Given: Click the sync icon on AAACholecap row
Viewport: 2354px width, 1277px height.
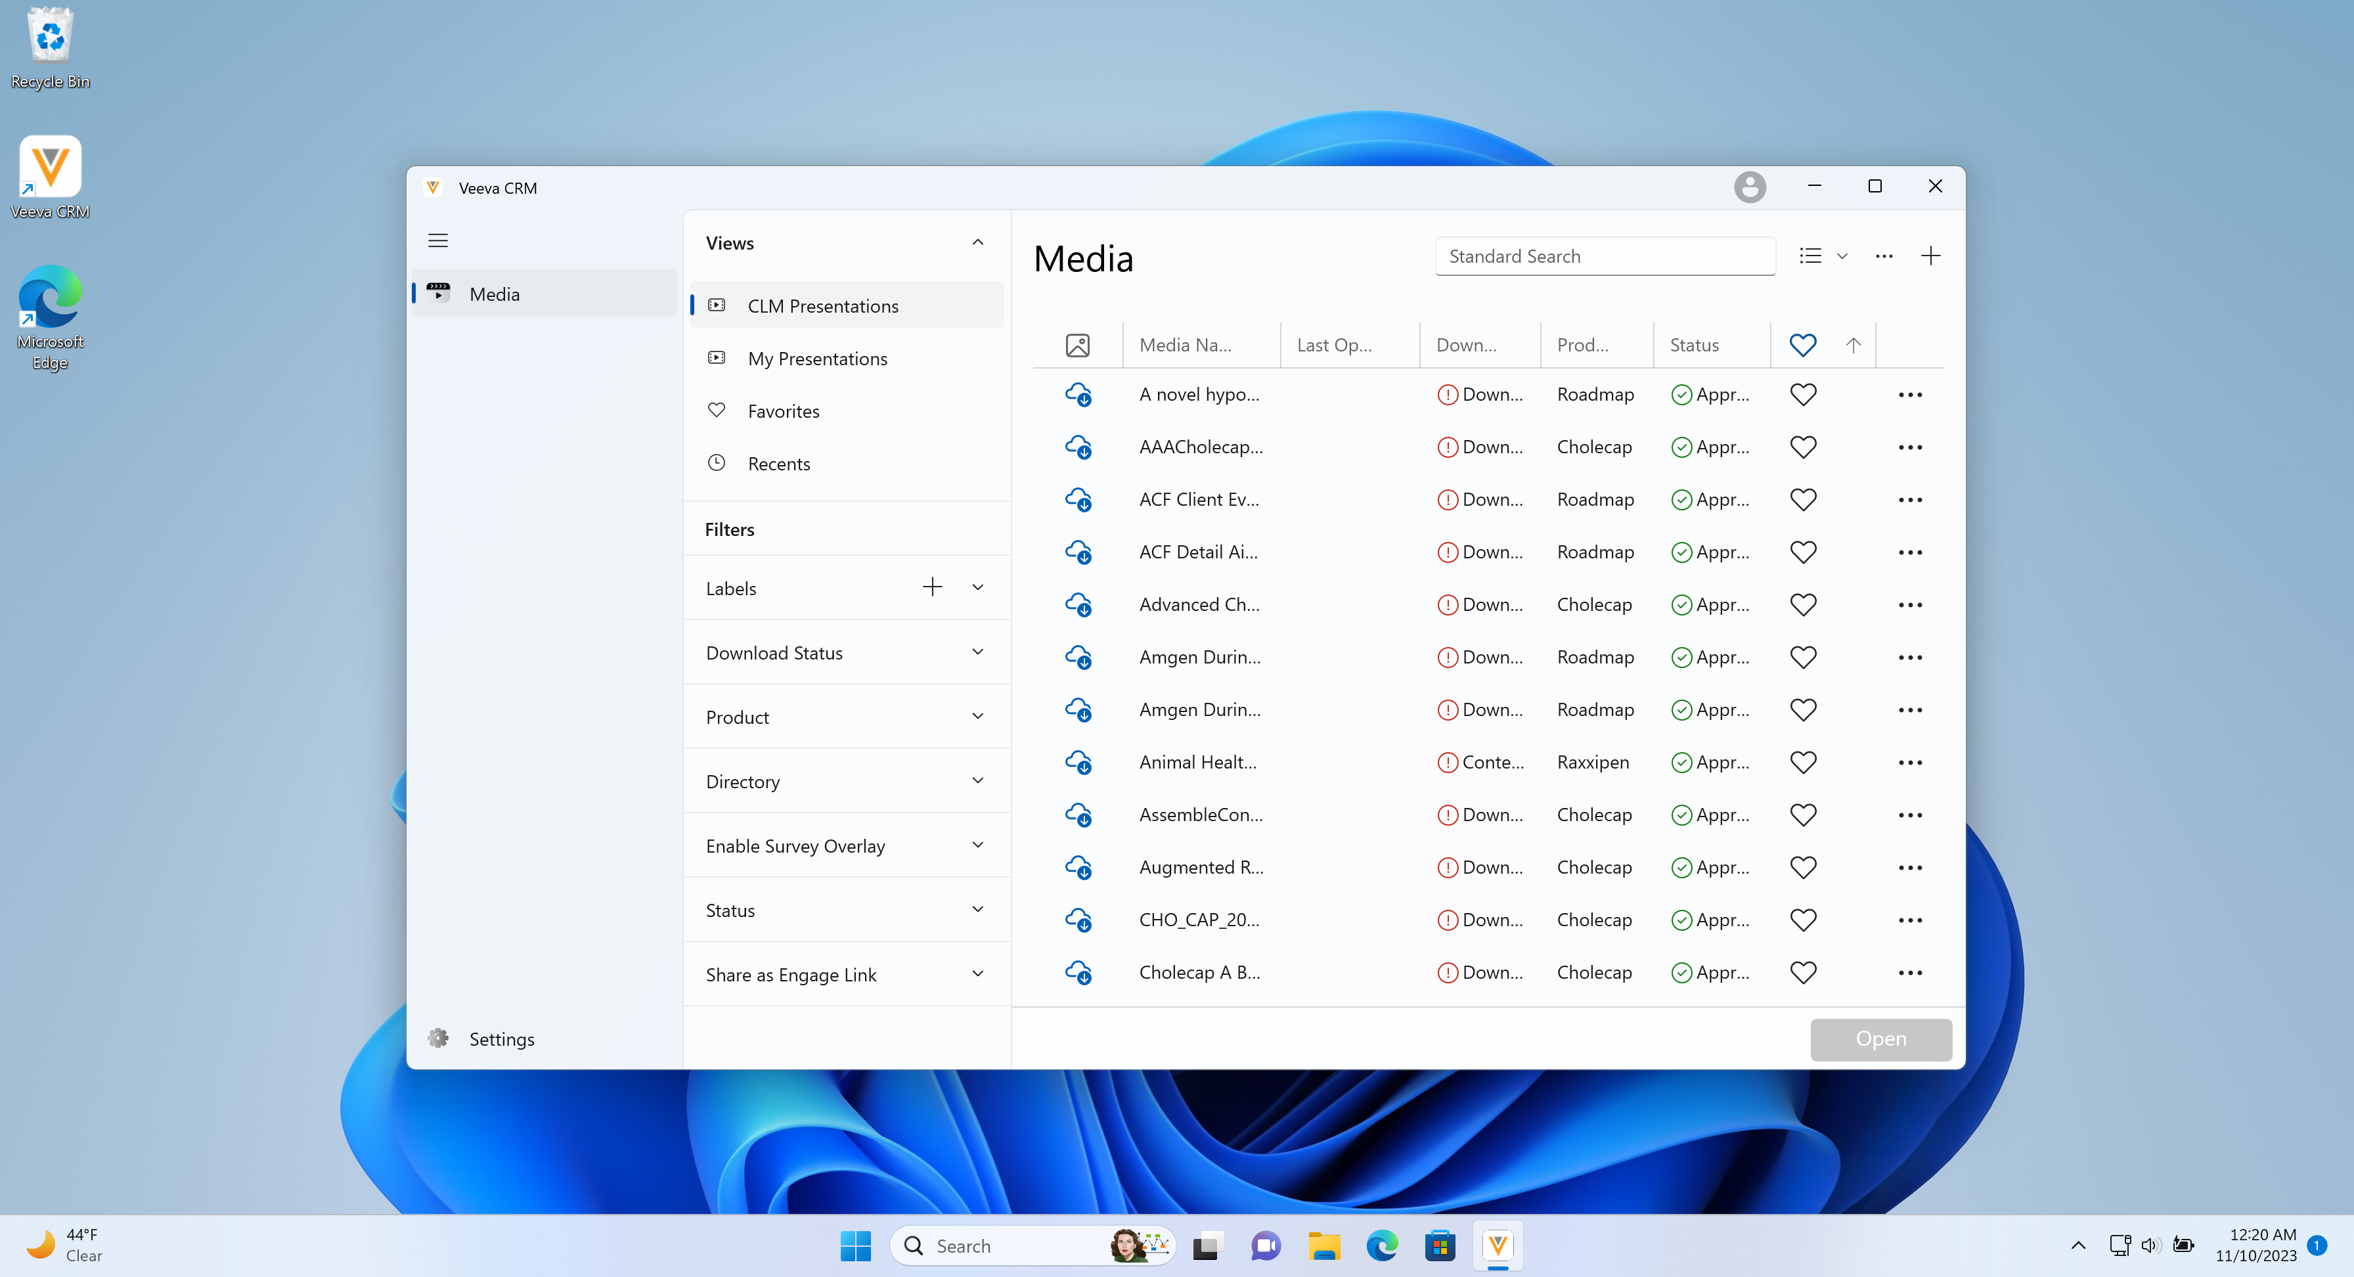Looking at the screenshot, I should [1077, 447].
